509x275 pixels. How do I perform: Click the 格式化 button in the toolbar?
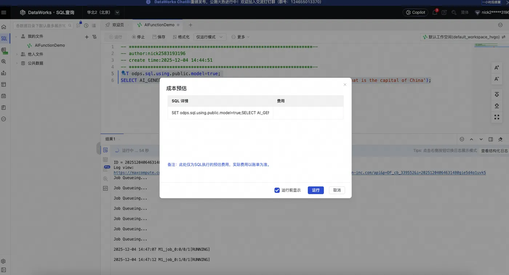pyautogui.click(x=181, y=37)
